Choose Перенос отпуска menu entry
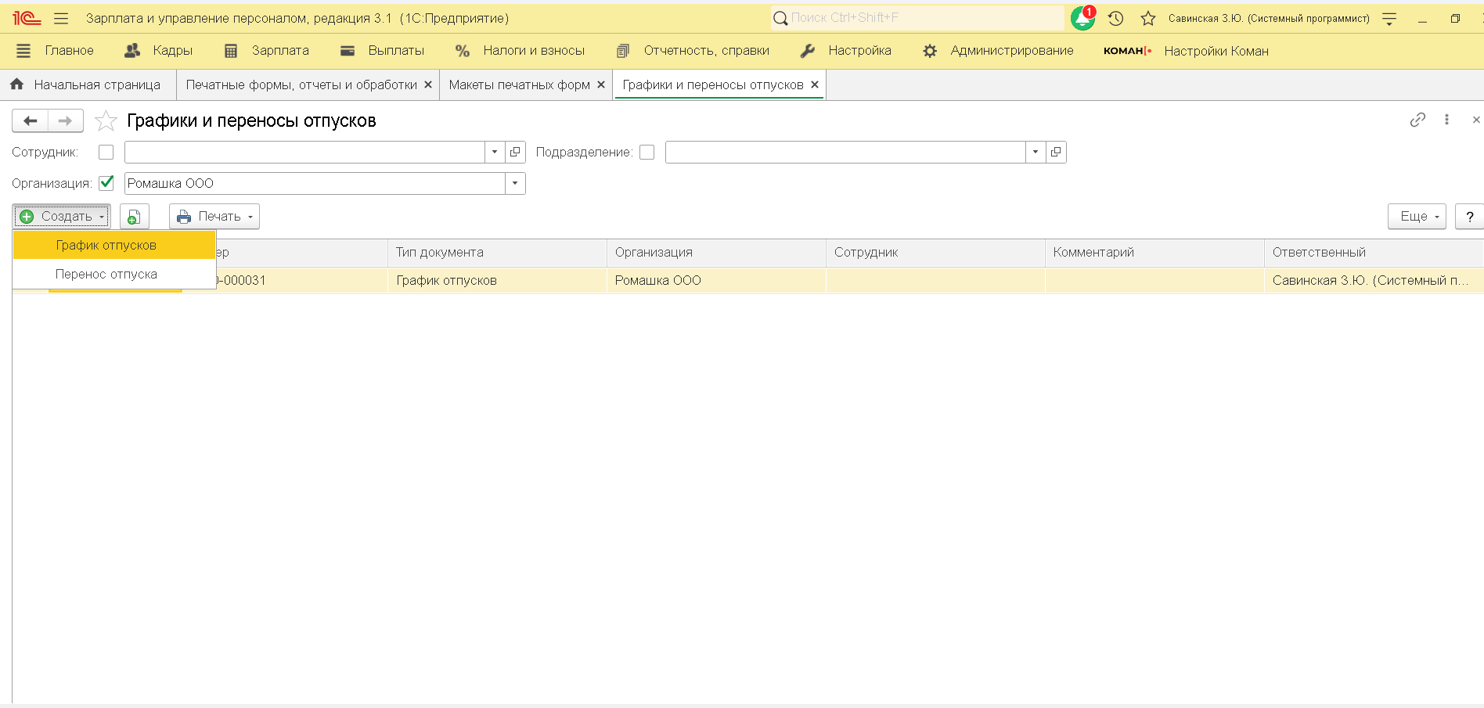The image size is (1484, 708). 106,275
